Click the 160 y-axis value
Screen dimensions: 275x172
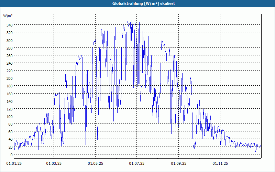10,94
